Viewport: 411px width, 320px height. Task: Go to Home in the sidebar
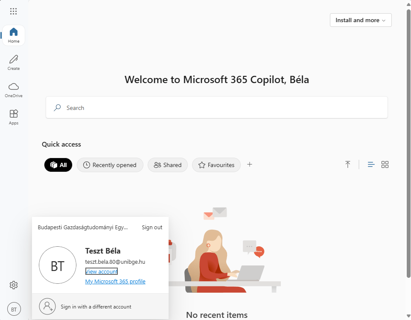pos(14,35)
